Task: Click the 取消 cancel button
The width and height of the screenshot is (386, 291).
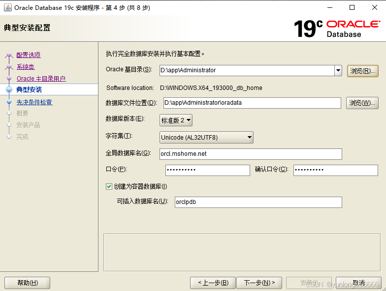Action: 358,283
